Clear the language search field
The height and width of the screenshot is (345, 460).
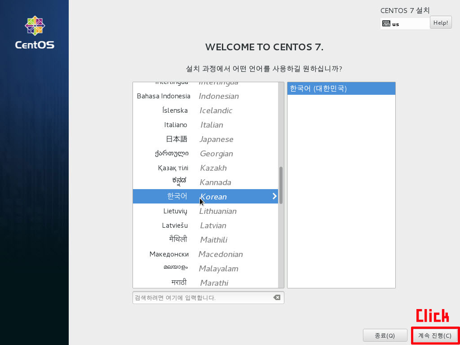[277, 297]
